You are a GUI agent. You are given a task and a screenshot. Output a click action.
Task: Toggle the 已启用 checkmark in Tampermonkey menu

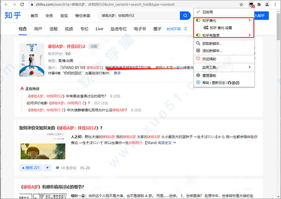tap(198, 12)
